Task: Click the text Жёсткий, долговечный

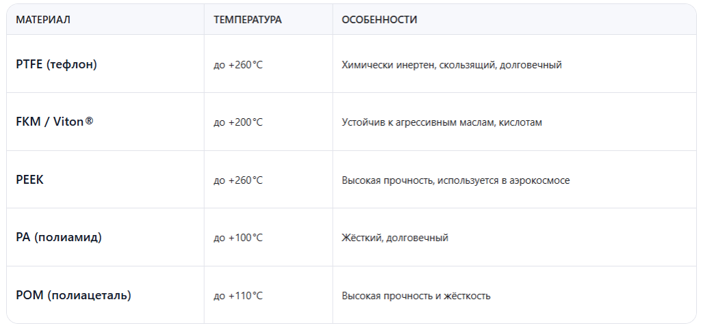Action: 395,238
